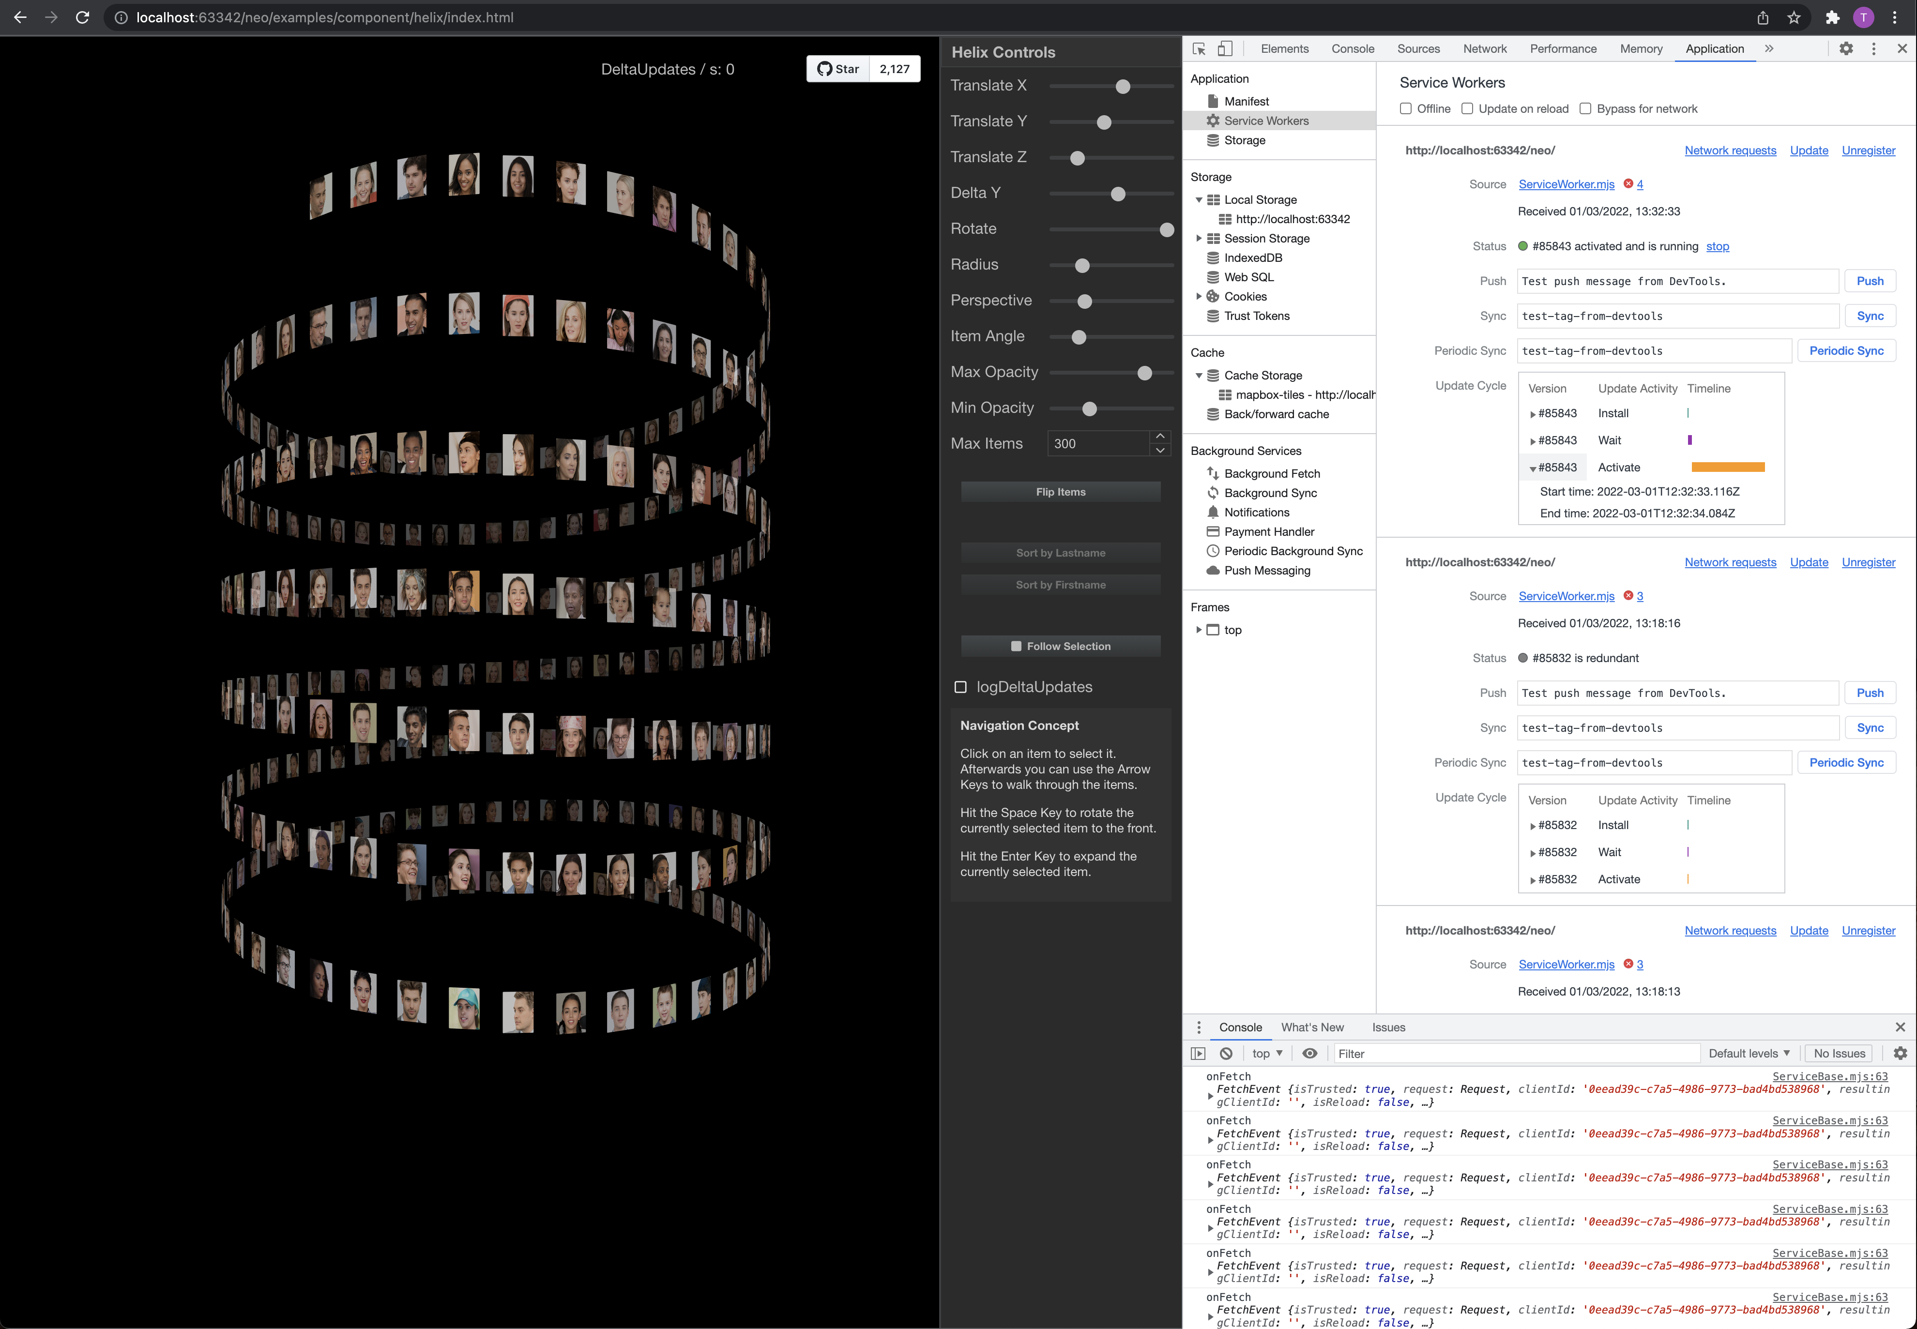This screenshot has height=1329, width=1917.
Task: Activate the inspect element picker icon
Action: [1199, 49]
